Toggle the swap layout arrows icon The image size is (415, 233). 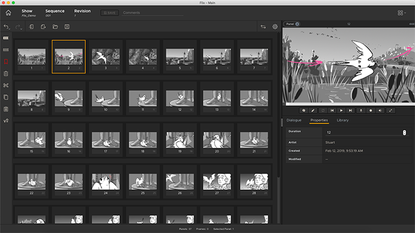click(x=263, y=27)
